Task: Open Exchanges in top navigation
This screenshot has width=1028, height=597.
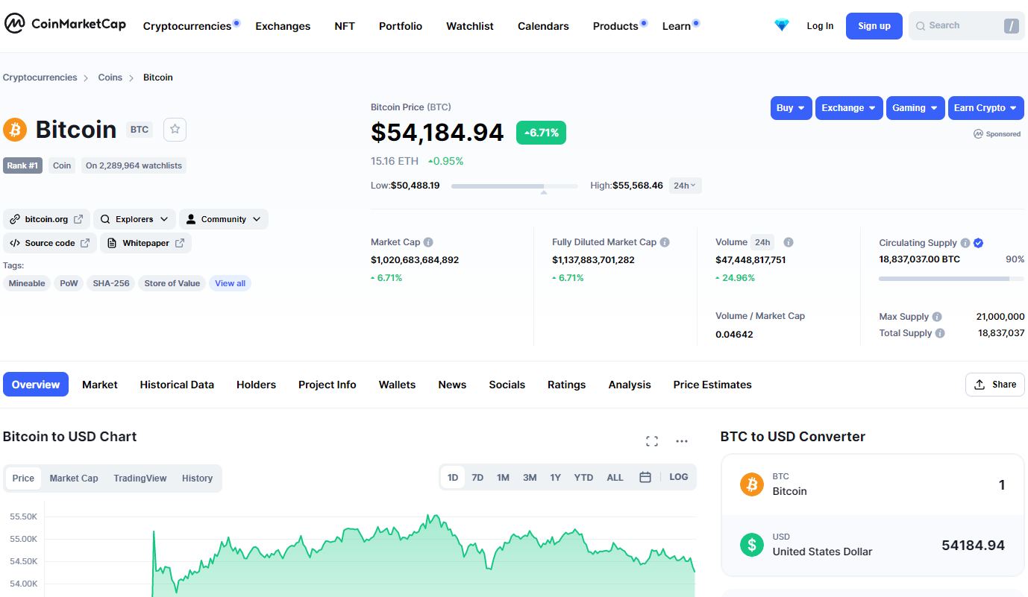Action: point(283,26)
